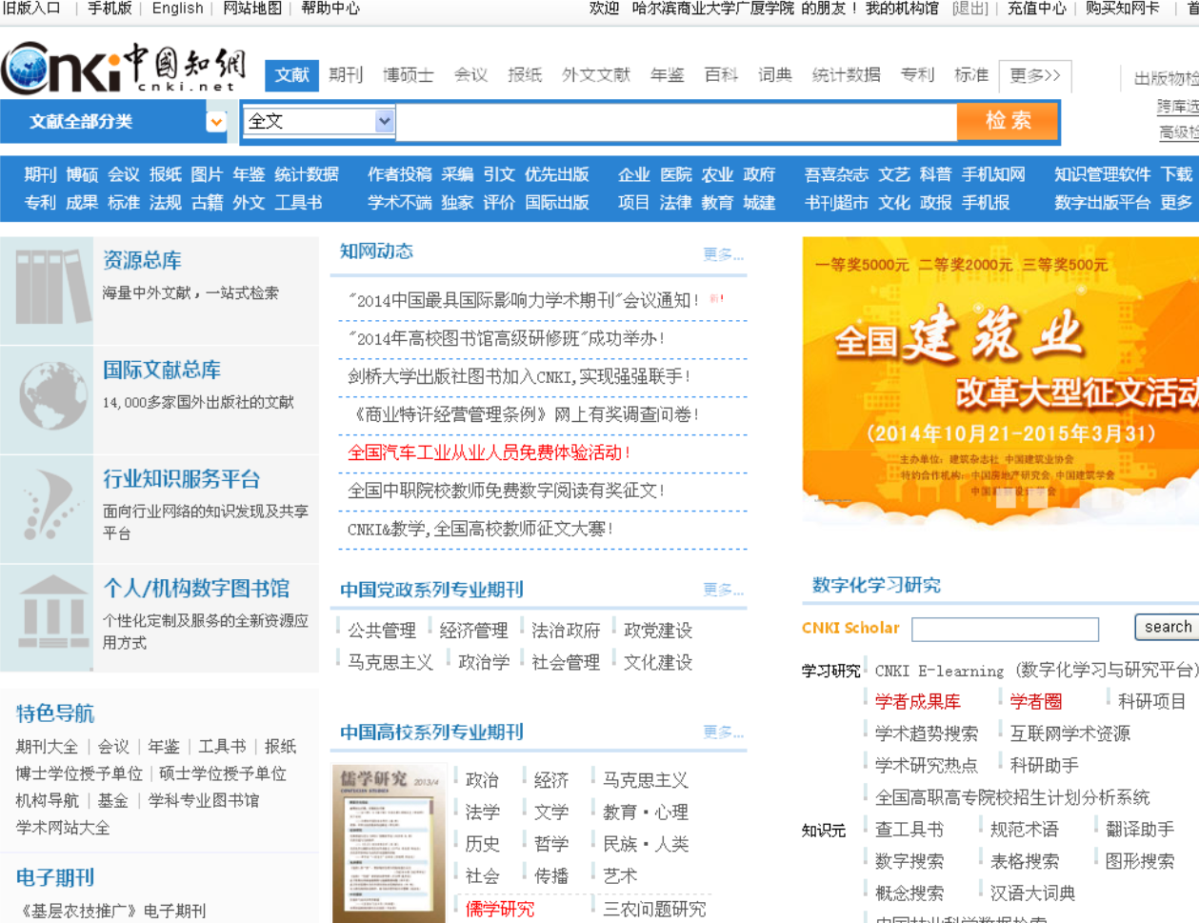Open 2014年高校图书馆高级研修班 news item
This screenshot has width=1199, height=923.
[x=507, y=339]
